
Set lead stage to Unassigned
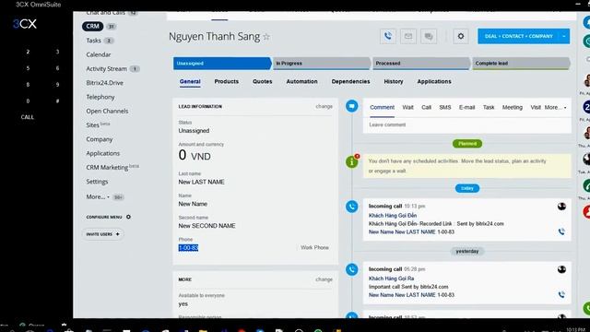[x=222, y=64]
